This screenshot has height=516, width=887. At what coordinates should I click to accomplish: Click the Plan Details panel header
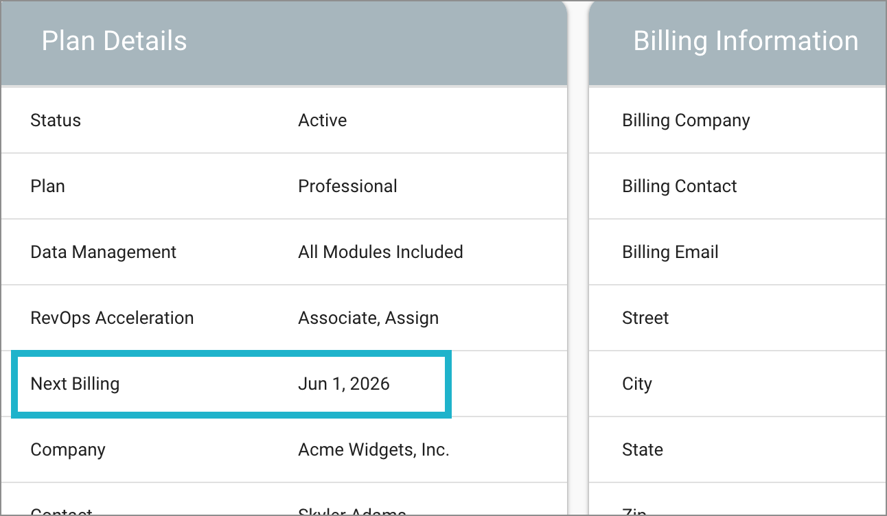pyautogui.click(x=114, y=40)
